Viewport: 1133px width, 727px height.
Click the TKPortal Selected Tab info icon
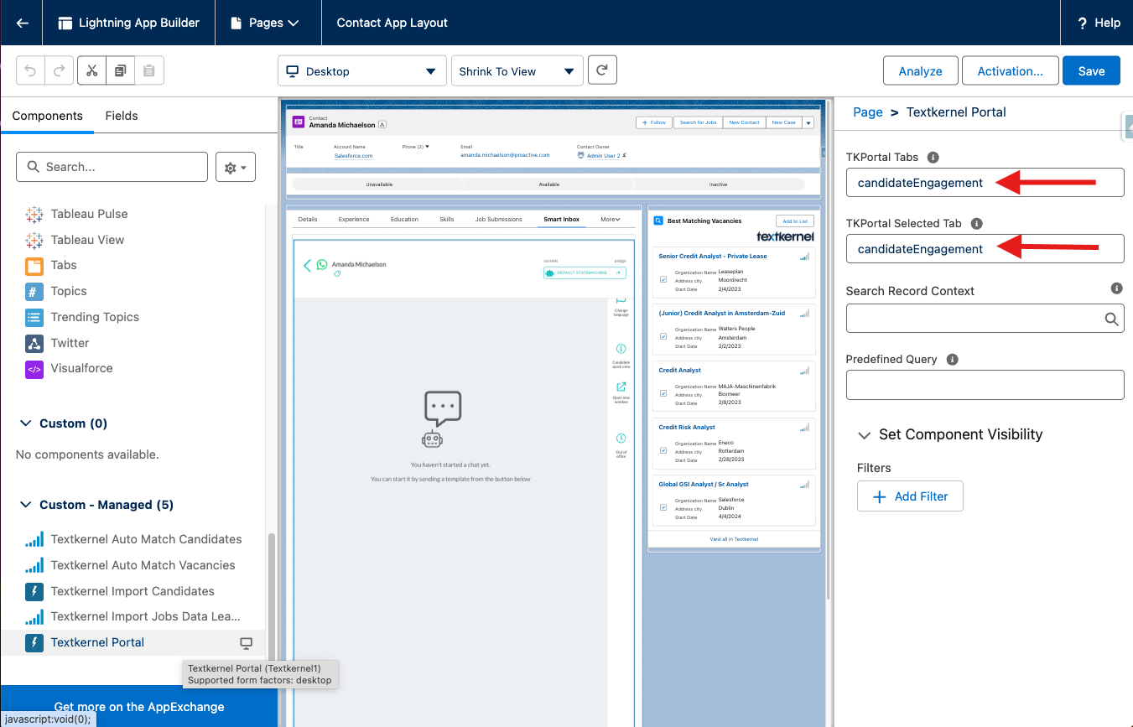pos(976,224)
